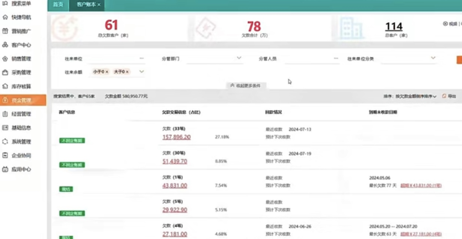Switch to the 首页 tab
The image size is (462, 239).
tap(58, 5)
